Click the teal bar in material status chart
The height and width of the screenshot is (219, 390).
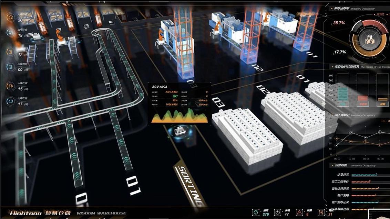coord(343,94)
